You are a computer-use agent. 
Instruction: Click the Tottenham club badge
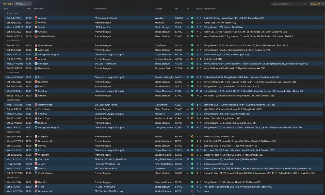(36, 109)
